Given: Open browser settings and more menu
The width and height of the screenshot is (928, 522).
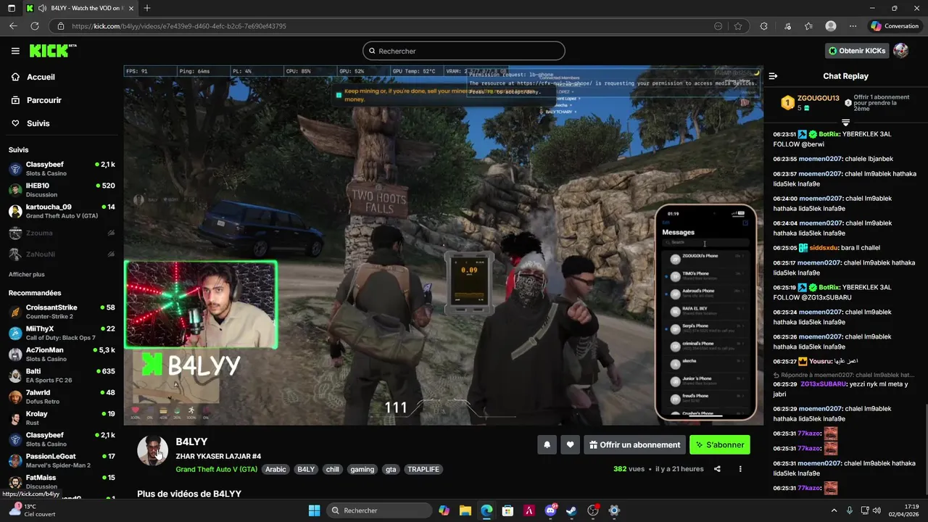Looking at the screenshot, I should tap(853, 26).
